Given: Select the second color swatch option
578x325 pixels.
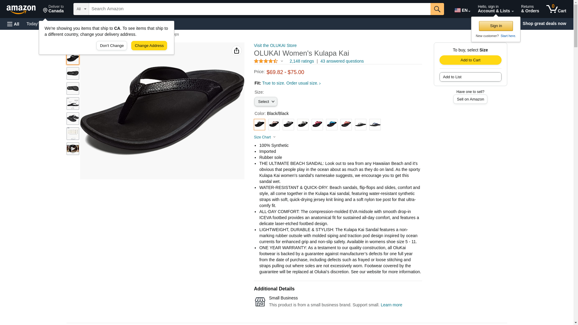Looking at the screenshot, I should click(x=274, y=125).
